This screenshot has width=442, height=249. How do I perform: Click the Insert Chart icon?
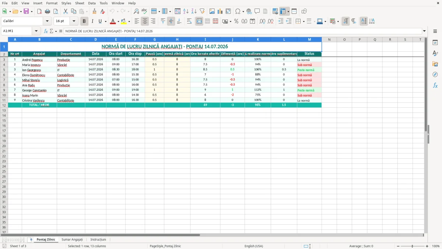point(220,11)
